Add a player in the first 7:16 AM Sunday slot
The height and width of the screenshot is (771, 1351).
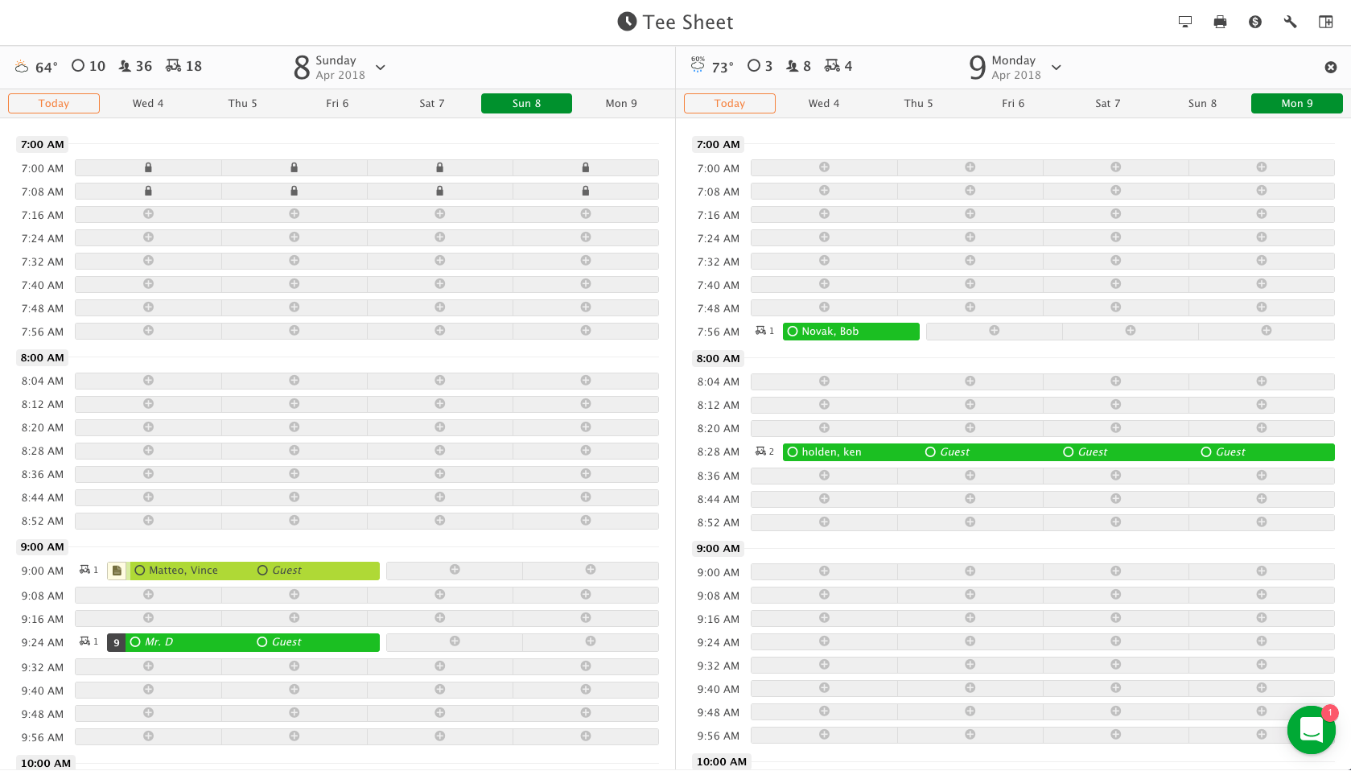coord(148,214)
